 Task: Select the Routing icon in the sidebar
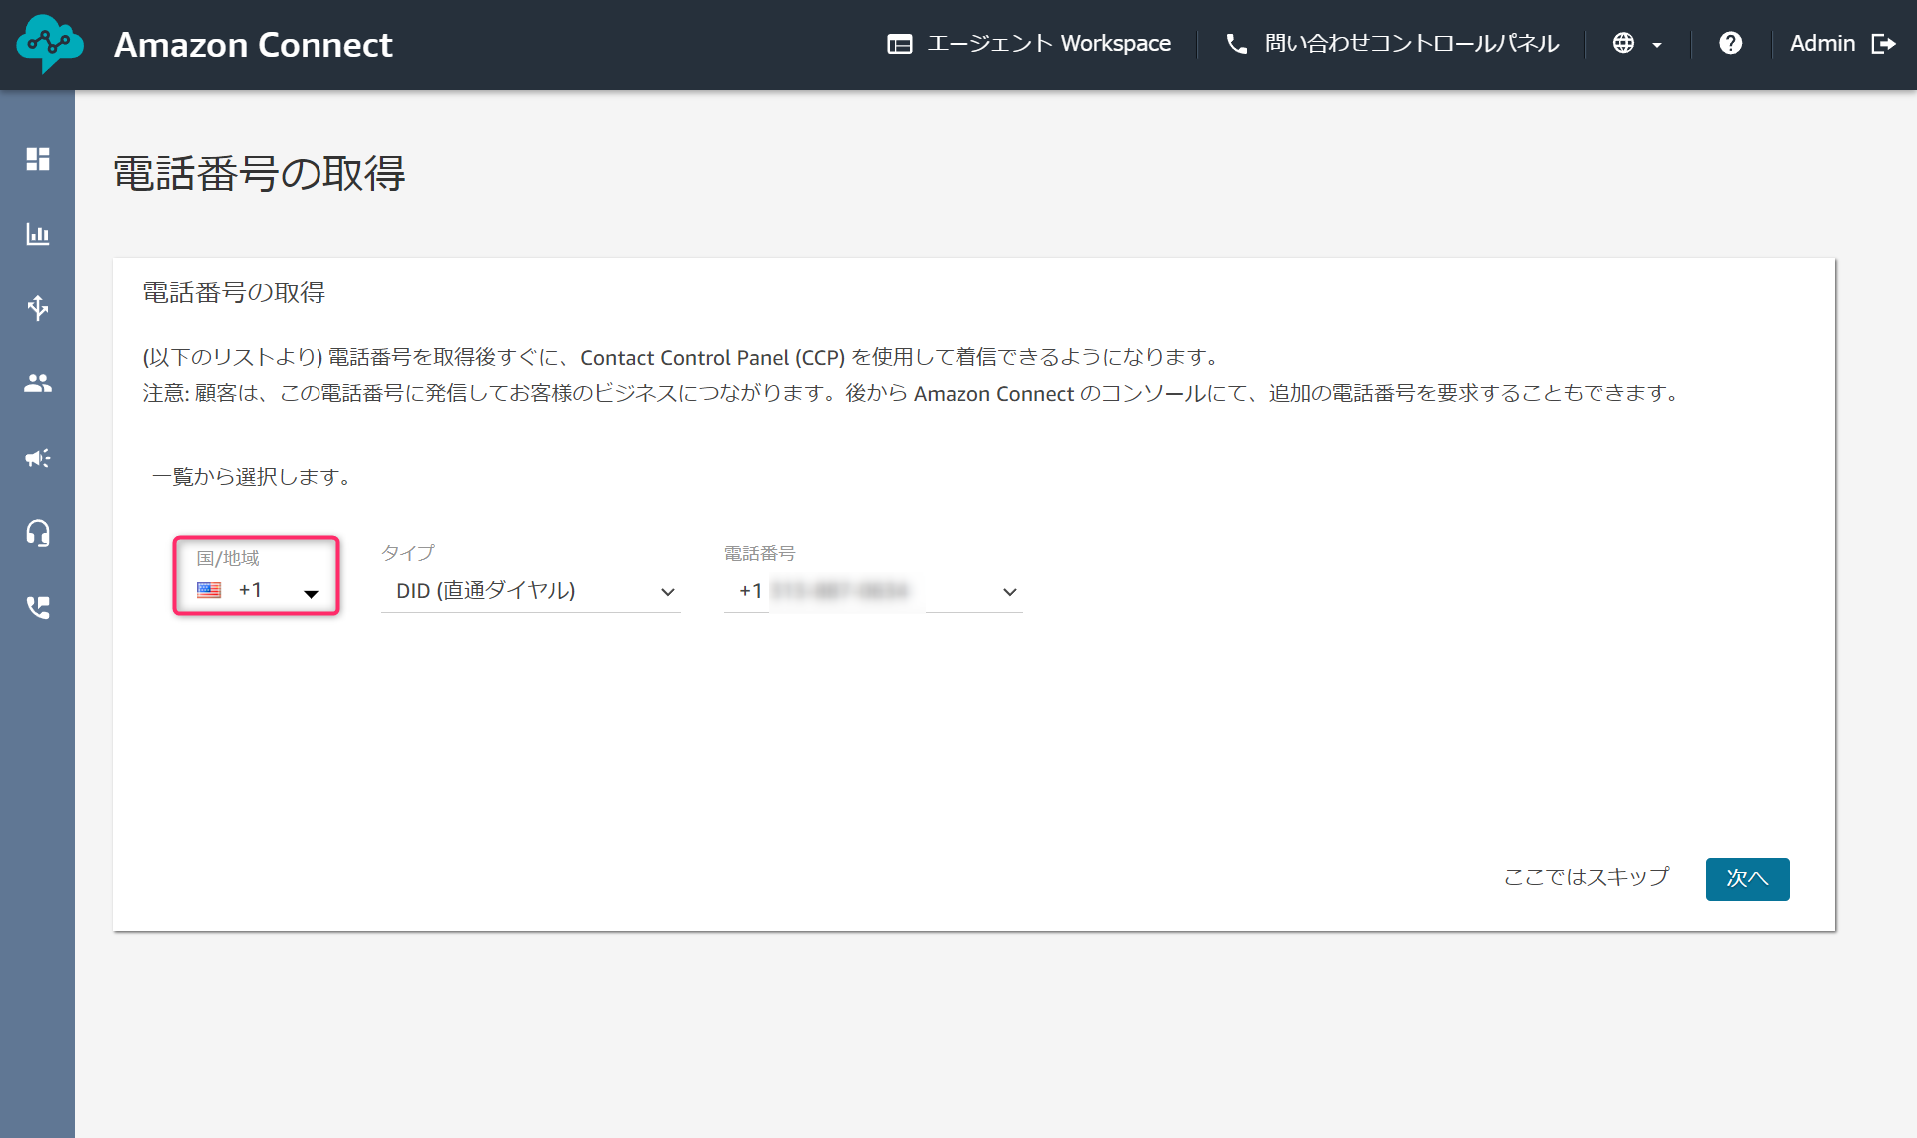click(38, 307)
